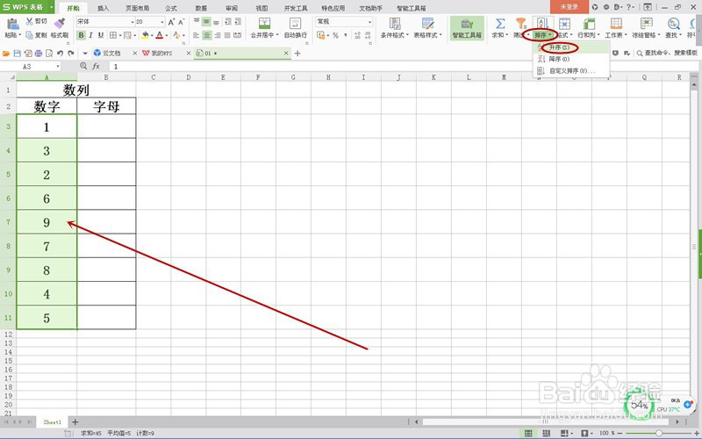Click the Find (查找) magnifier icon
Image resolution: width=702 pixels, height=439 pixels.
pos(672,24)
